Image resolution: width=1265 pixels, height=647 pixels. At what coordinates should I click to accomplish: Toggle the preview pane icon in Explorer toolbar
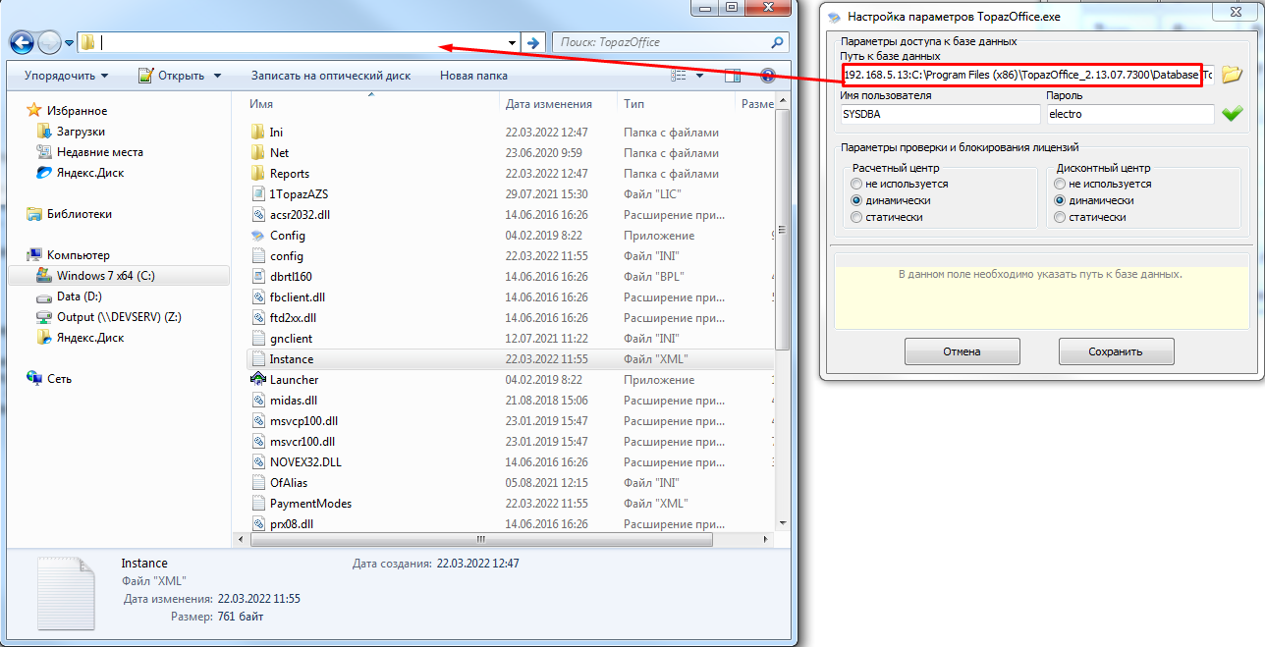(x=732, y=76)
